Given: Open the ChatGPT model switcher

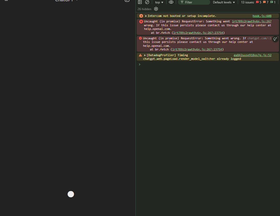Looking at the screenshot, I should click(x=65, y=1).
